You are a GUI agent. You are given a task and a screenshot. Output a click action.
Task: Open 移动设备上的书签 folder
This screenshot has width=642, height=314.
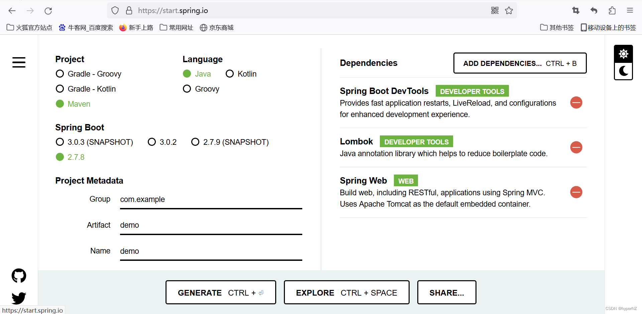coord(608,27)
